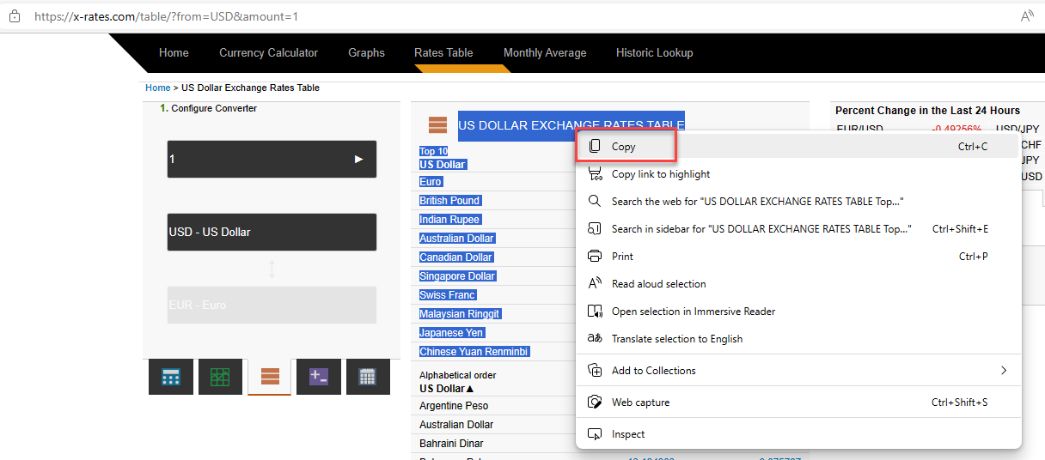Sort by the US Dollar alphabetical header
The width and height of the screenshot is (1045, 460).
click(x=446, y=389)
